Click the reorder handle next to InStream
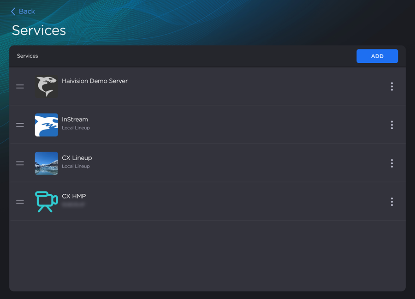This screenshot has height=299, width=415. pos(20,125)
